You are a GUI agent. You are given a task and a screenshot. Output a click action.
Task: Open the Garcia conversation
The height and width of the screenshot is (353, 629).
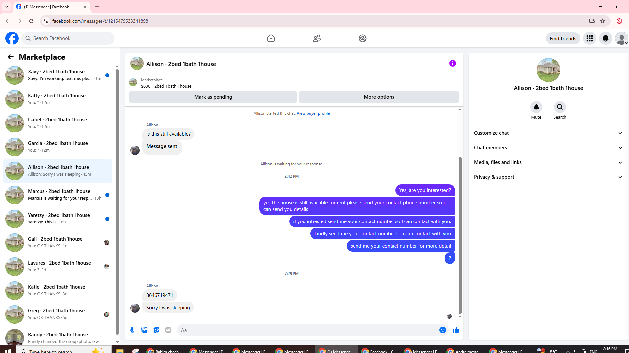pos(58,147)
